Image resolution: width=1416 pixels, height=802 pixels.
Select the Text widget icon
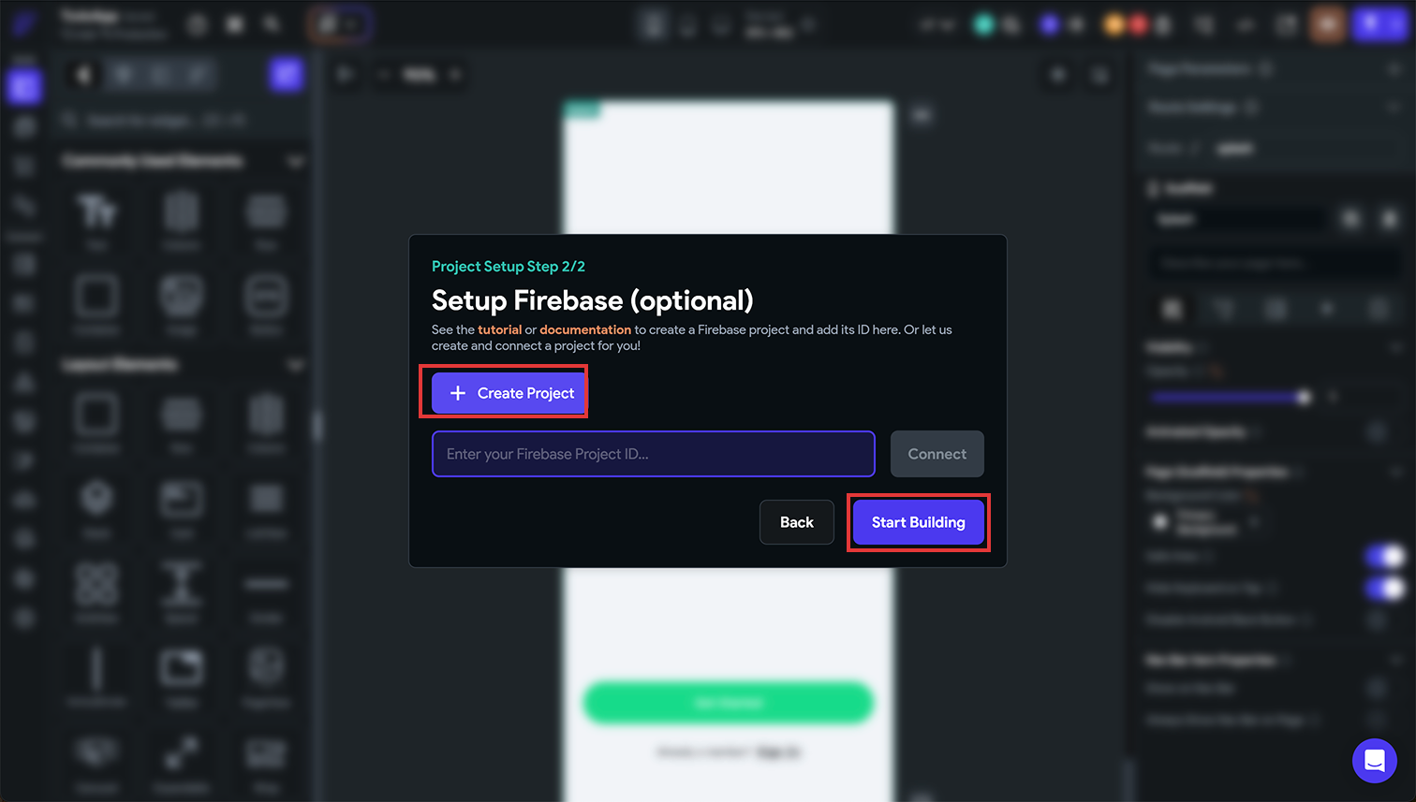[x=96, y=213]
